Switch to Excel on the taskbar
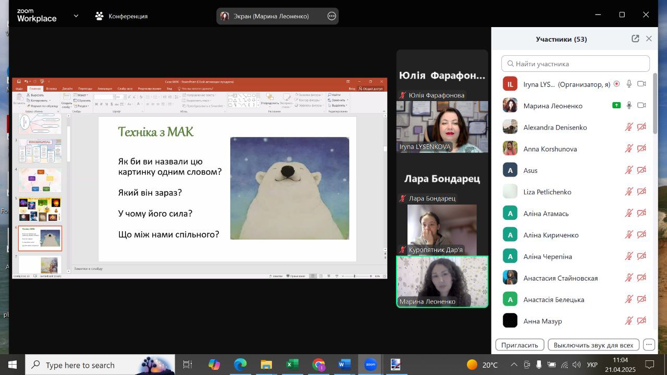Viewport: 667px width, 375px height. coord(292,365)
